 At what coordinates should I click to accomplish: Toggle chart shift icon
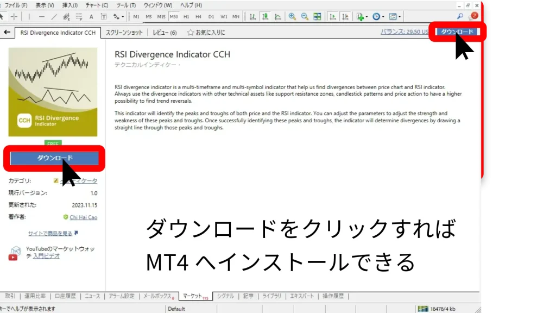[345, 16]
